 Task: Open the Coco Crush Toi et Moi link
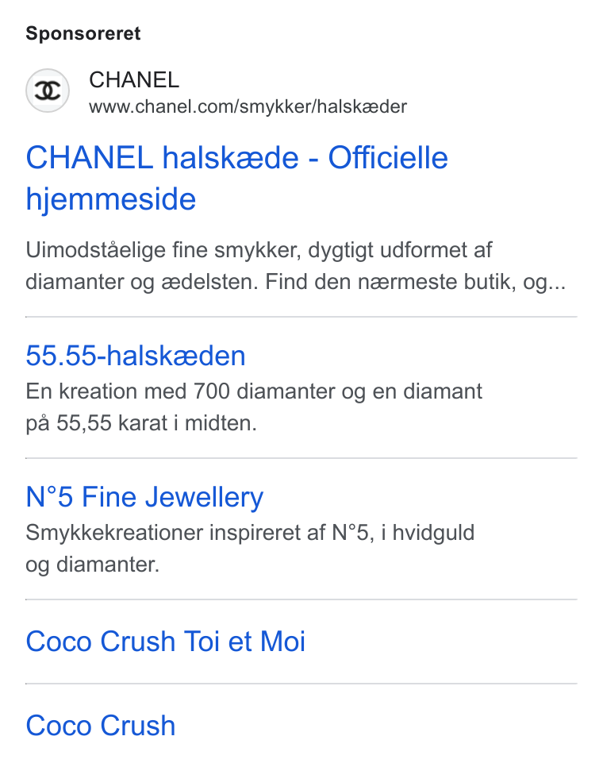coord(166,642)
